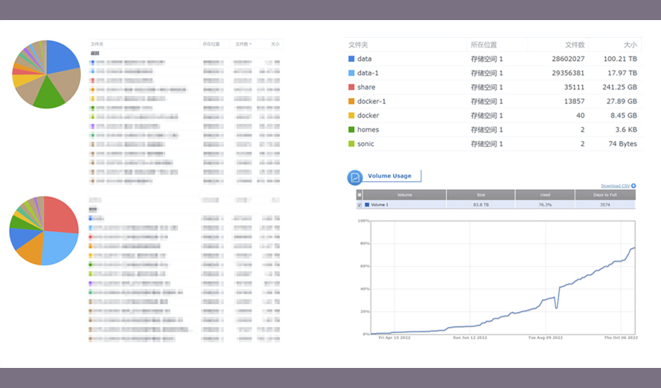The image size is (661, 388).
Task: Sort by 文件数 dropdown arrow in top-left table
Action: [250, 44]
